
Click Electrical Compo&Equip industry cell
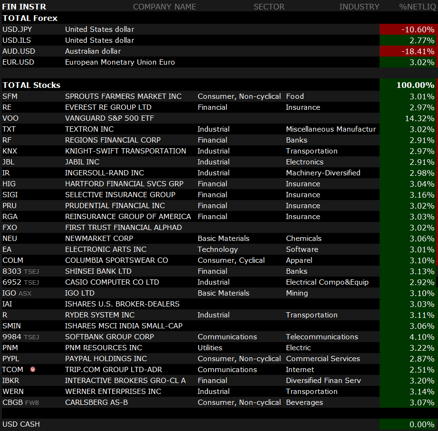(x=327, y=282)
